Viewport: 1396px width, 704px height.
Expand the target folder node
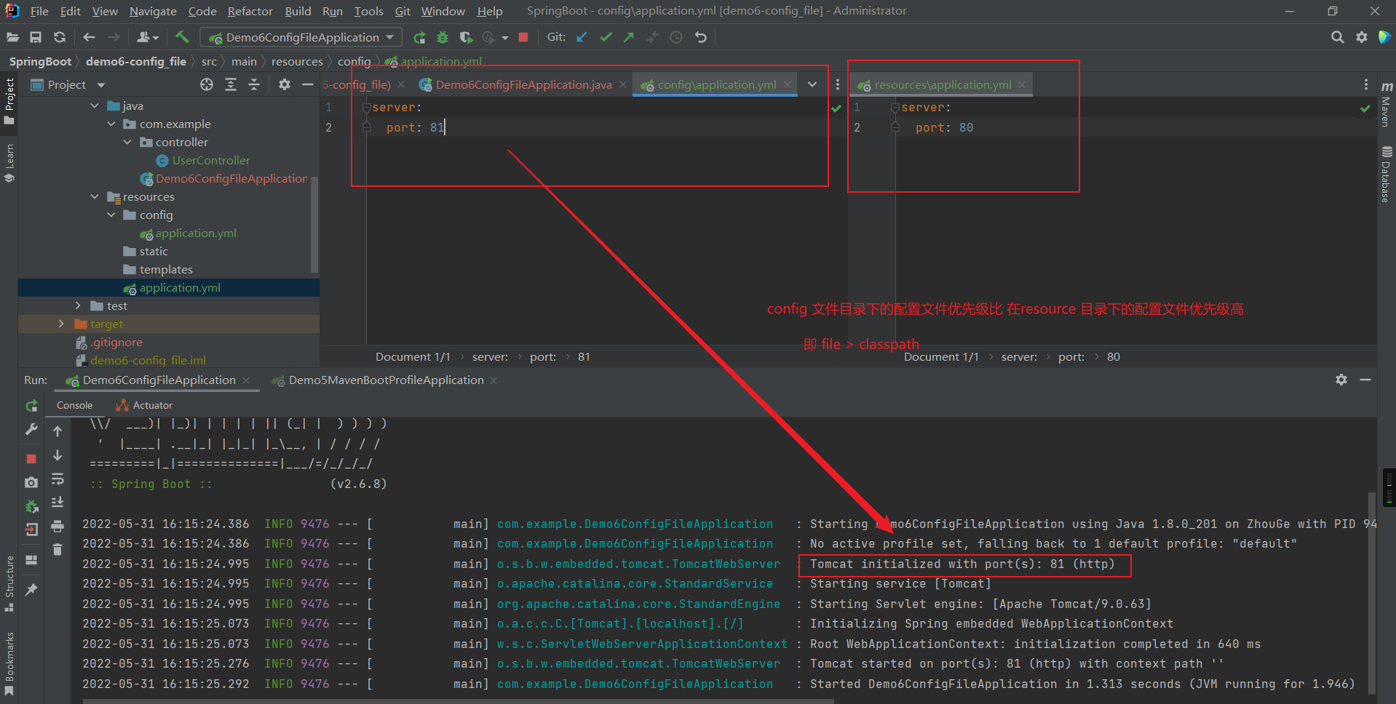tap(61, 324)
